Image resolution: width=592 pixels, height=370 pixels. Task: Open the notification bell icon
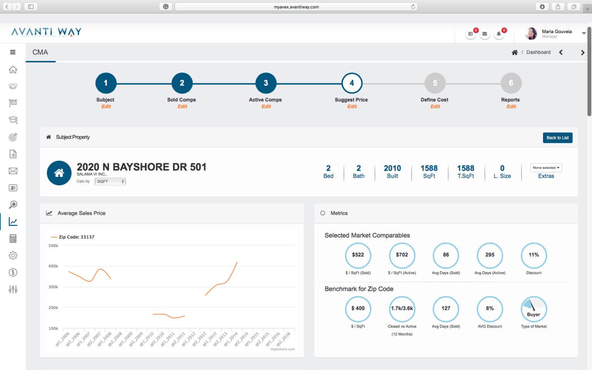click(x=499, y=34)
